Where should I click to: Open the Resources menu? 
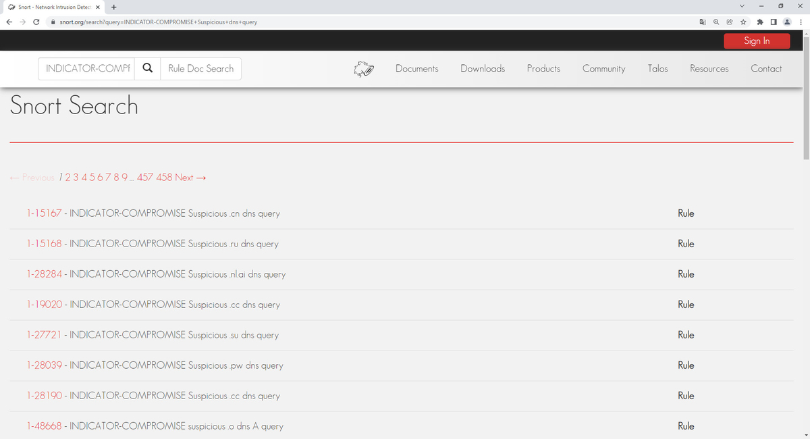pyautogui.click(x=709, y=68)
